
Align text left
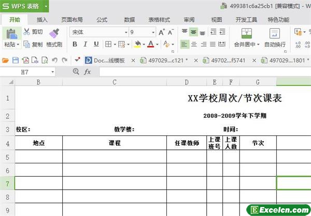coord(185,44)
